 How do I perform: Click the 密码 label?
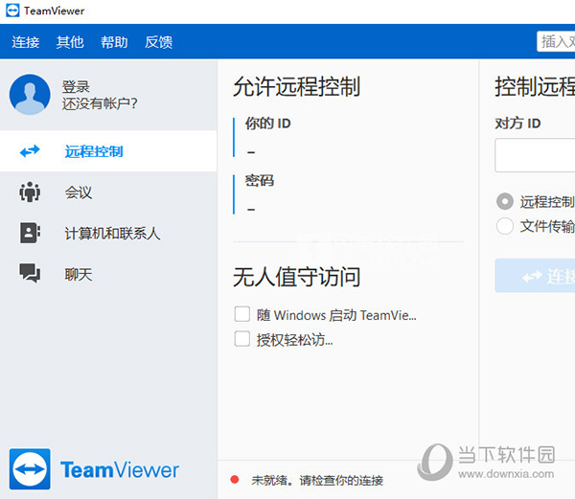point(260,181)
